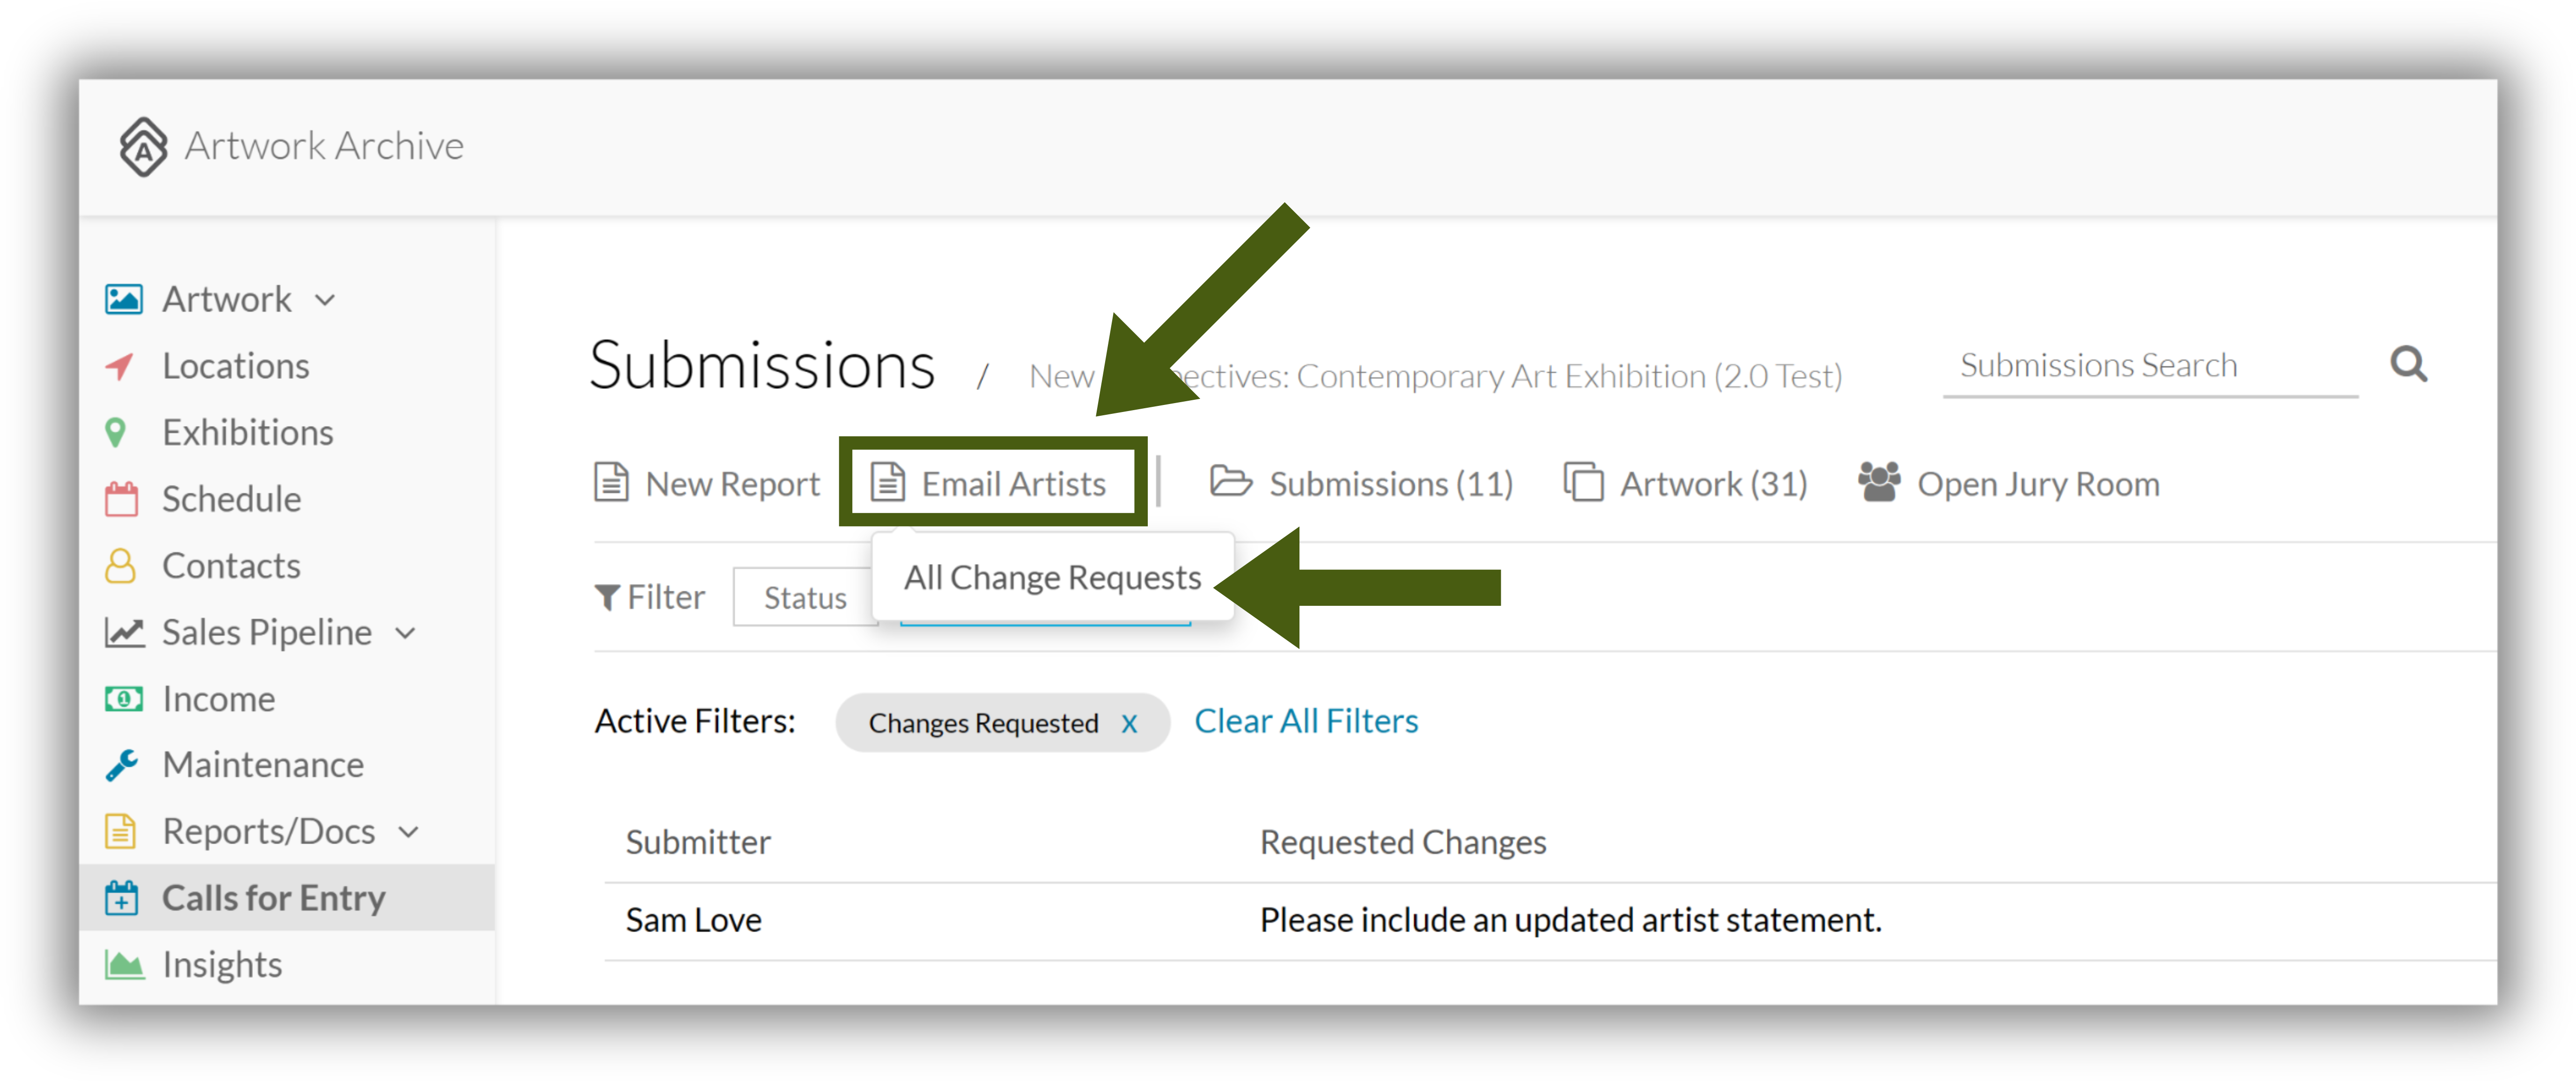Open the Insights chart icon
The height and width of the screenshot is (1081, 2576).
124,964
